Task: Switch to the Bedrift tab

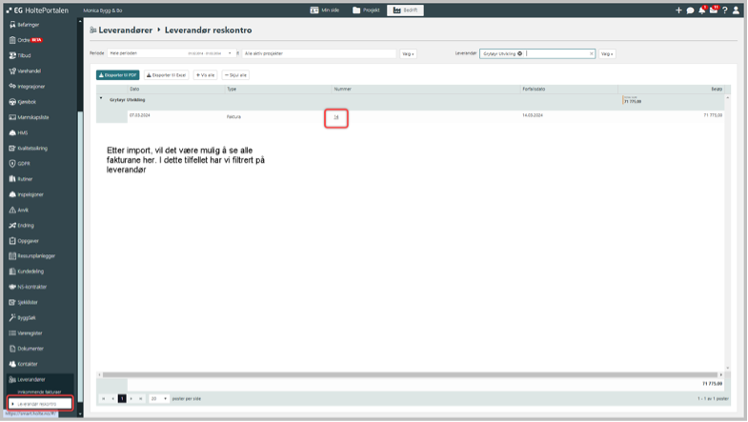Action: tap(405, 10)
